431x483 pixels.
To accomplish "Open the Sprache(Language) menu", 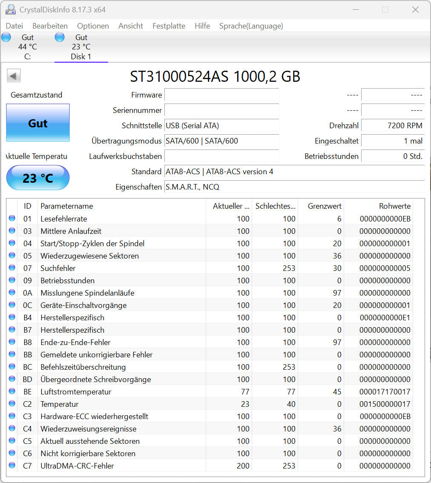I will click(x=251, y=26).
